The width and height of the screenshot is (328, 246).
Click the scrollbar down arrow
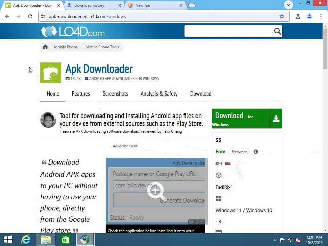pyautogui.click(x=325, y=230)
